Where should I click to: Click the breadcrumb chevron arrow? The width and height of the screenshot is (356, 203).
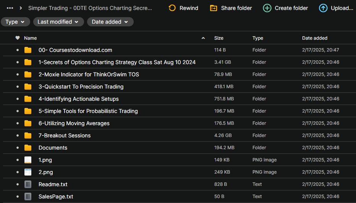pos(21,8)
